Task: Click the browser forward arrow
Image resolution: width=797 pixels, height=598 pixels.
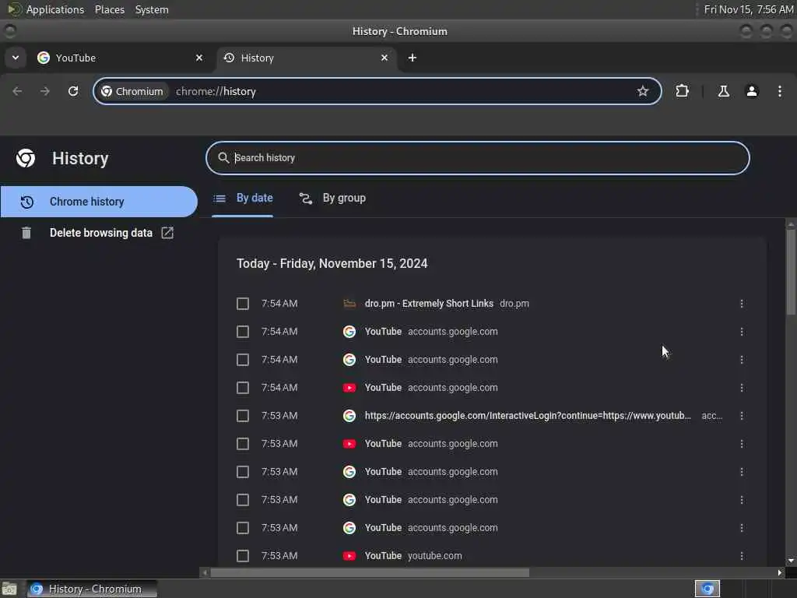Action: 45,91
